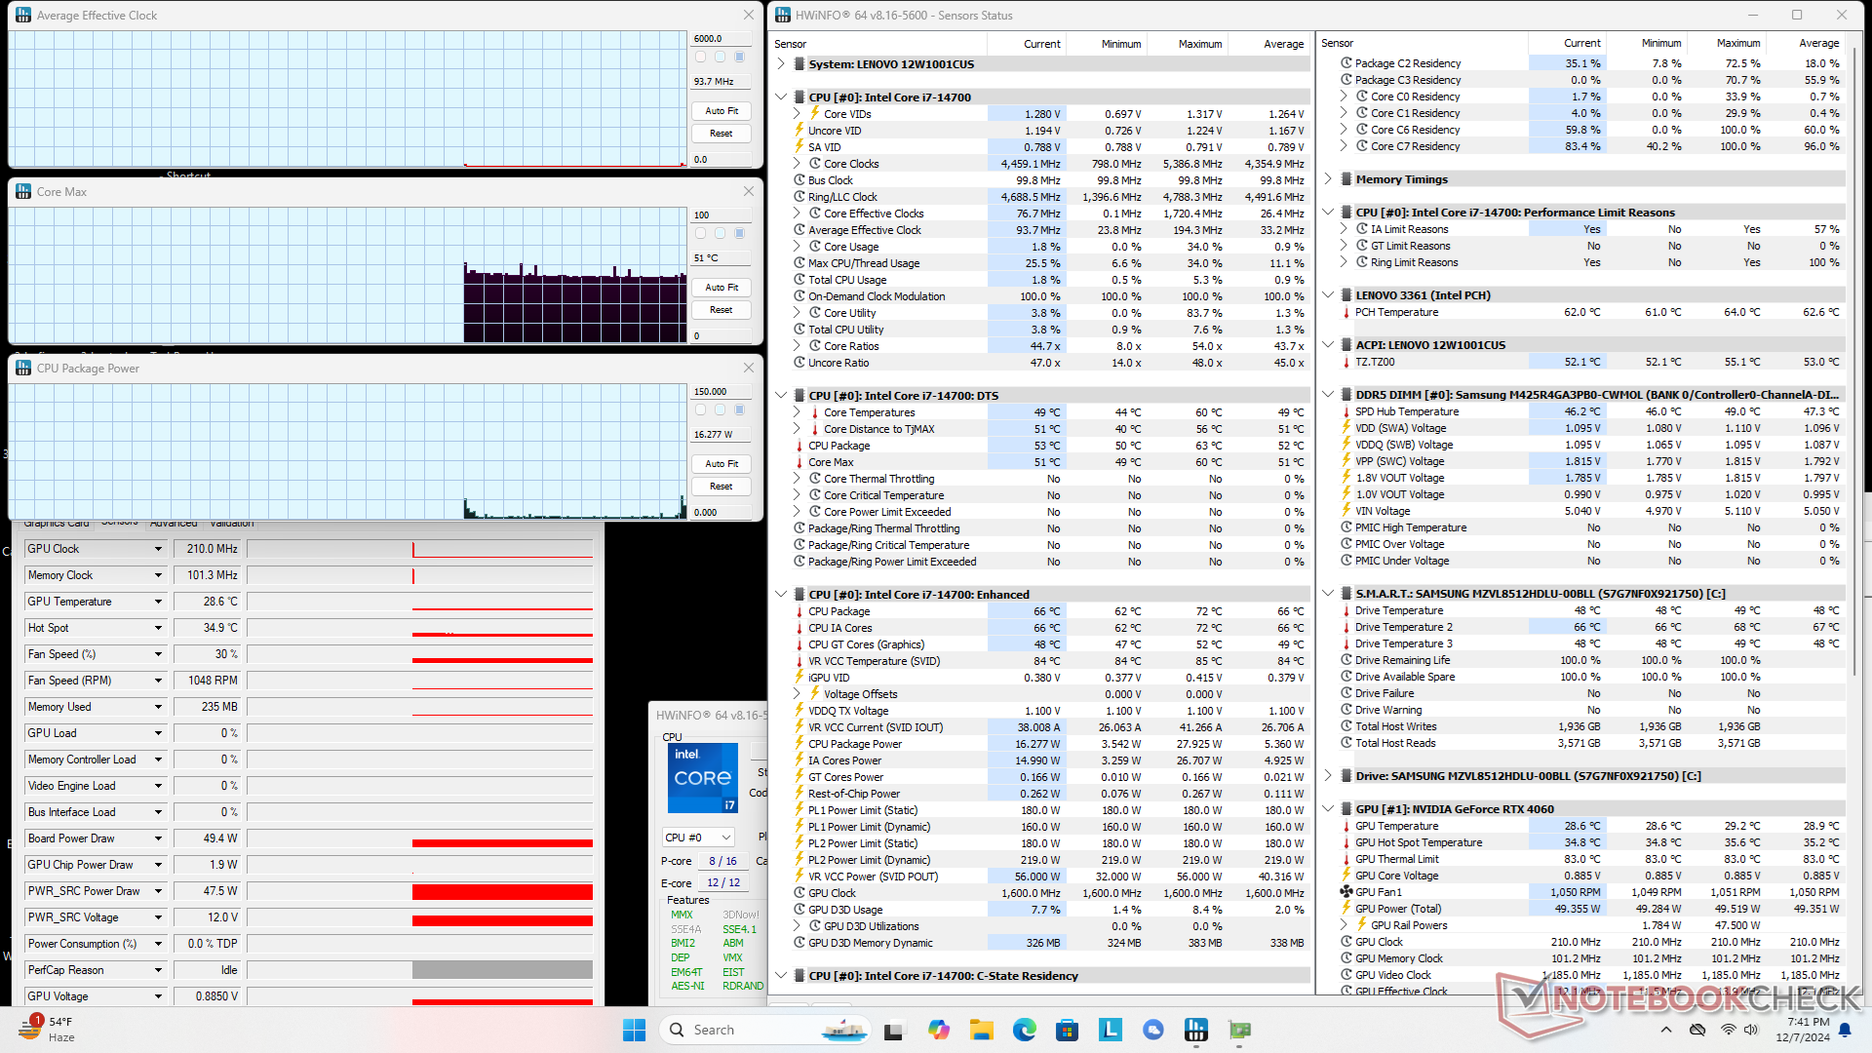Click the 6000.0 maximum scale field
This screenshot has width=1872, height=1053.
coord(721,39)
